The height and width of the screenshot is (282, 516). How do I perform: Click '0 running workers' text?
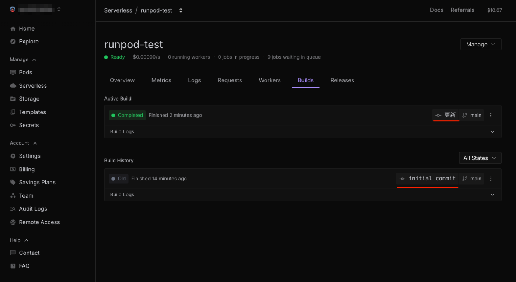pos(189,57)
